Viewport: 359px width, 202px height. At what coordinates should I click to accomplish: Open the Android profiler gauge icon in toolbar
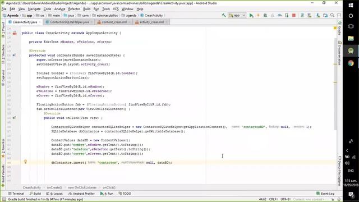(279, 15)
